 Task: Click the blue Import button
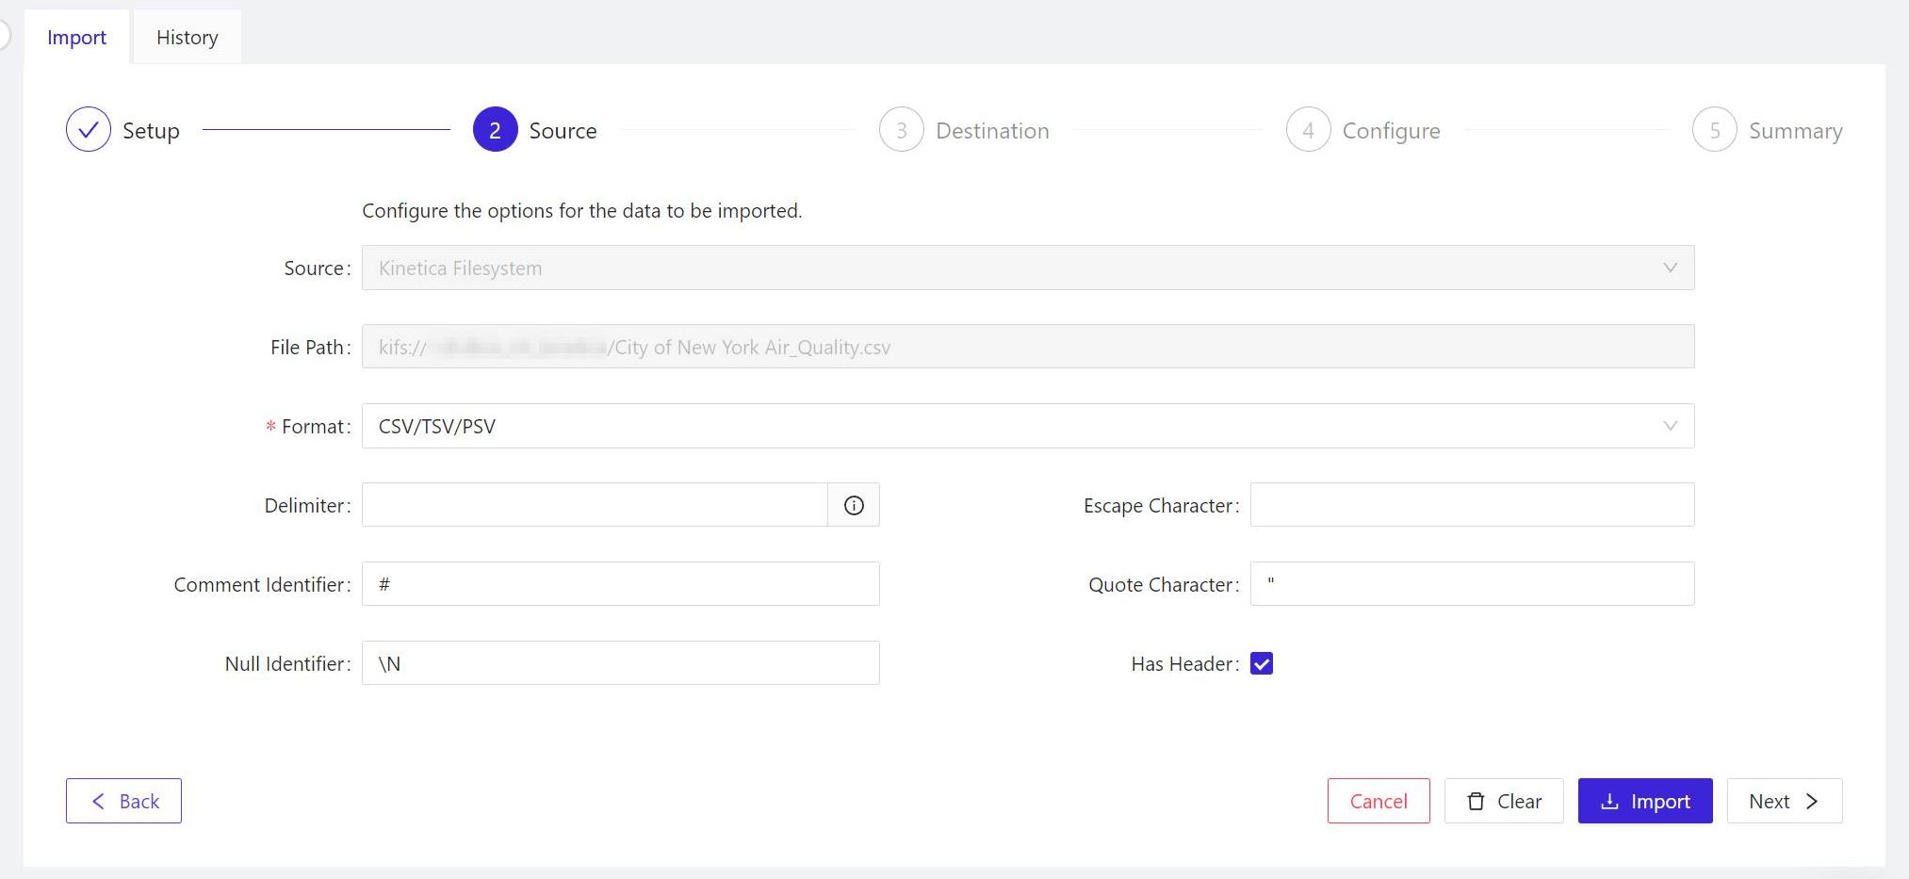pos(1645,802)
